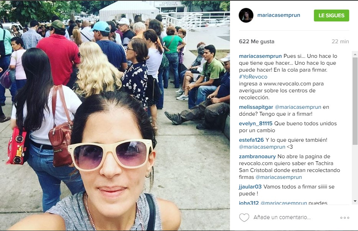Image resolution: width=358 pixels, height=231 pixels.
Task: Open the jjaular03 user link
Action: tap(250, 187)
